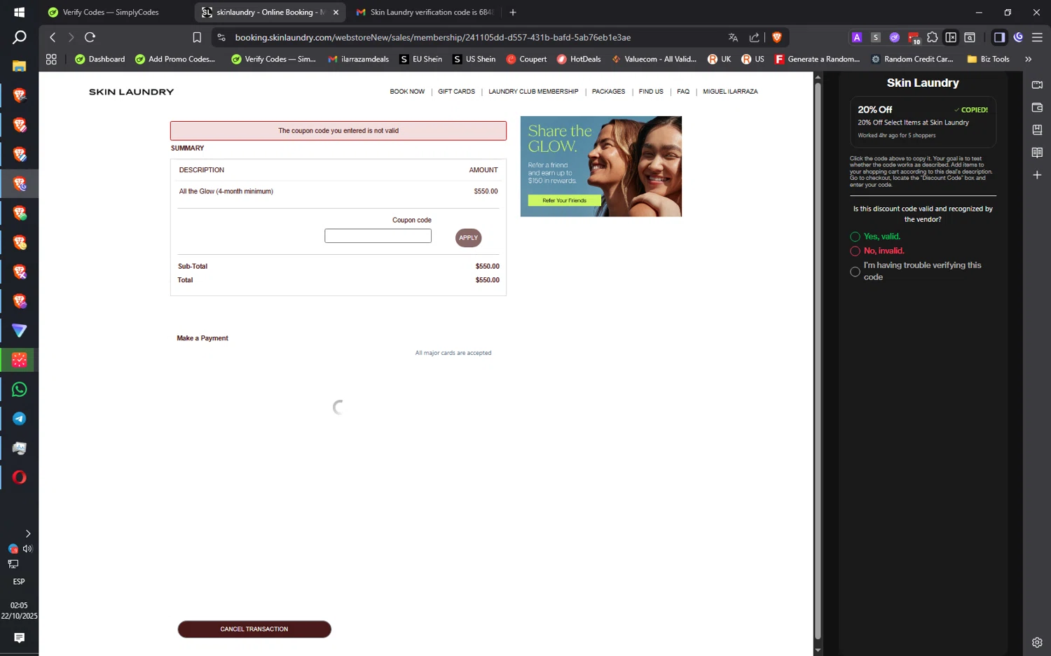This screenshot has width=1051, height=656.
Task: Click the address bar URL
Action: pyautogui.click(x=432, y=37)
